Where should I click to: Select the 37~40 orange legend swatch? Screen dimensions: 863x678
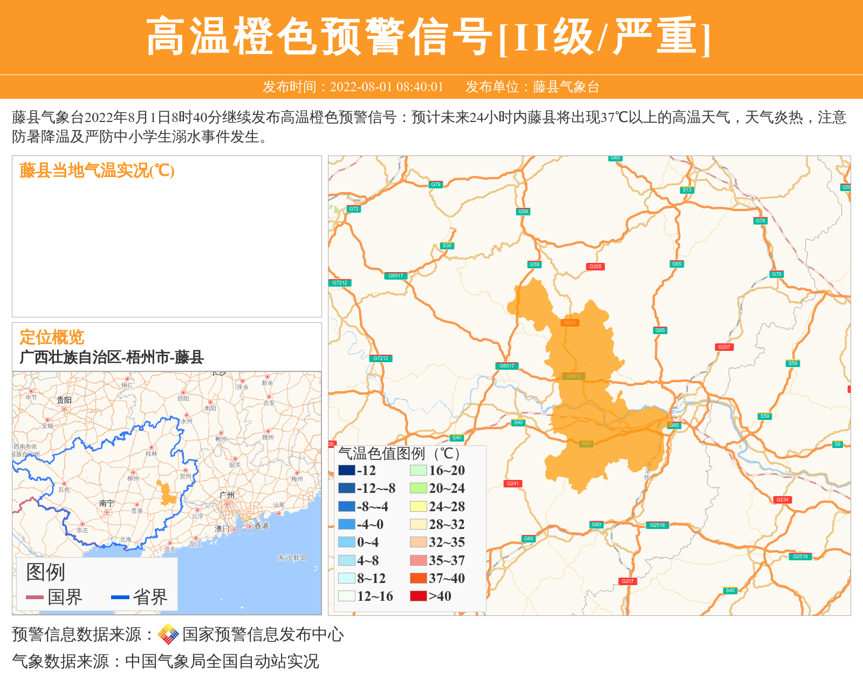tap(418, 578)
